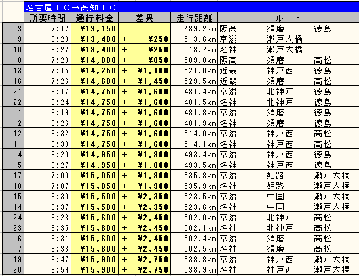Select the 所要時間 column header
Screen dimensions: 359x276
(x=47, y=18)
